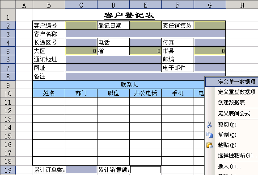Image resolution: width=258 pixels, height=175 pixels.
Task: Click the 省 value cell showing 0
Action: (145, 51)
